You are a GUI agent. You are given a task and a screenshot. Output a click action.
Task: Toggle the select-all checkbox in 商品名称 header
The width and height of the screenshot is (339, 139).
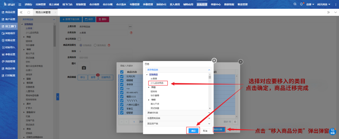(122, 72)
